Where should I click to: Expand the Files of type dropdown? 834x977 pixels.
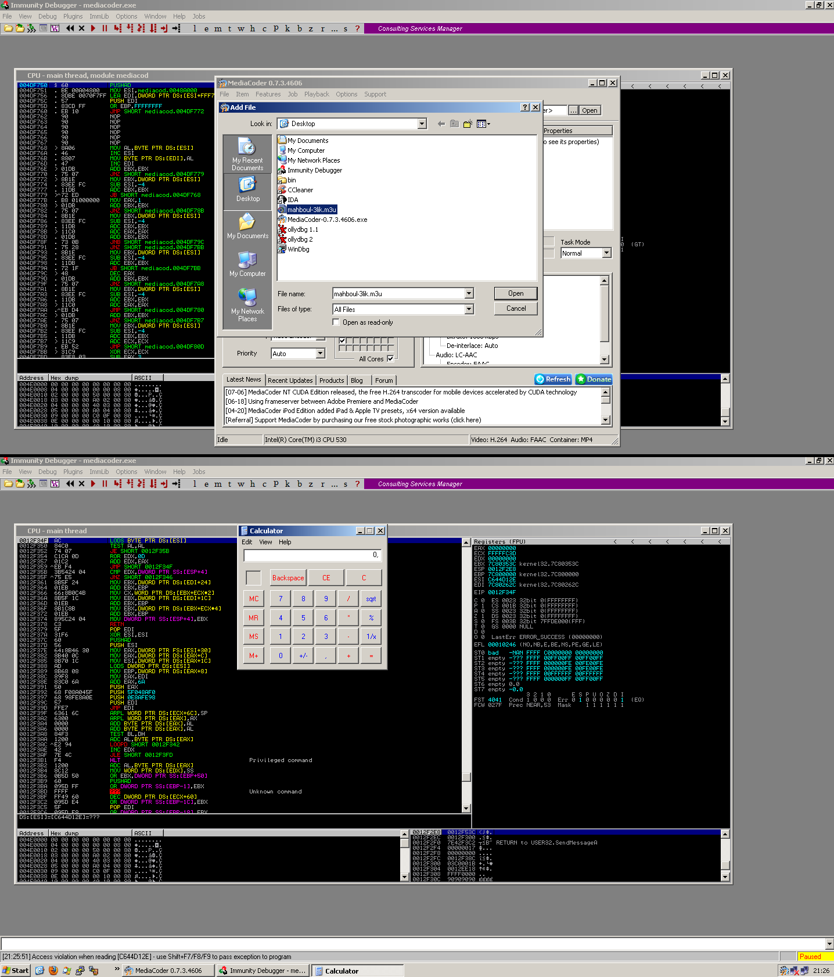pos(469,310)
